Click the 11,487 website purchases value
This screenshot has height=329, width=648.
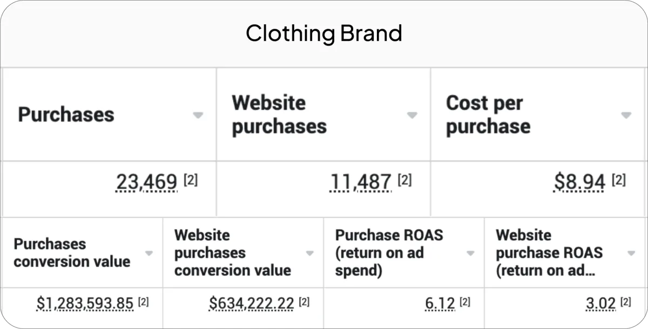[360, 182]
